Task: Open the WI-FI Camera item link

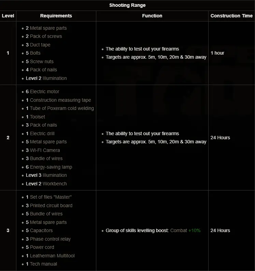Action: coord(45,150)
